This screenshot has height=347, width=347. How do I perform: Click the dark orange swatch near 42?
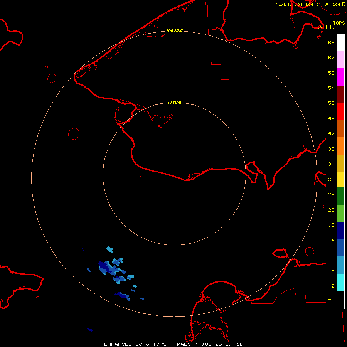(340, 128)
